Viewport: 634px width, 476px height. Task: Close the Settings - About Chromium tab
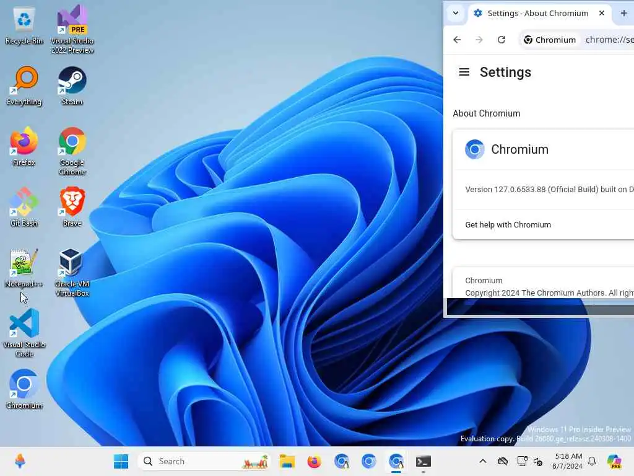(x=602, y=14)
